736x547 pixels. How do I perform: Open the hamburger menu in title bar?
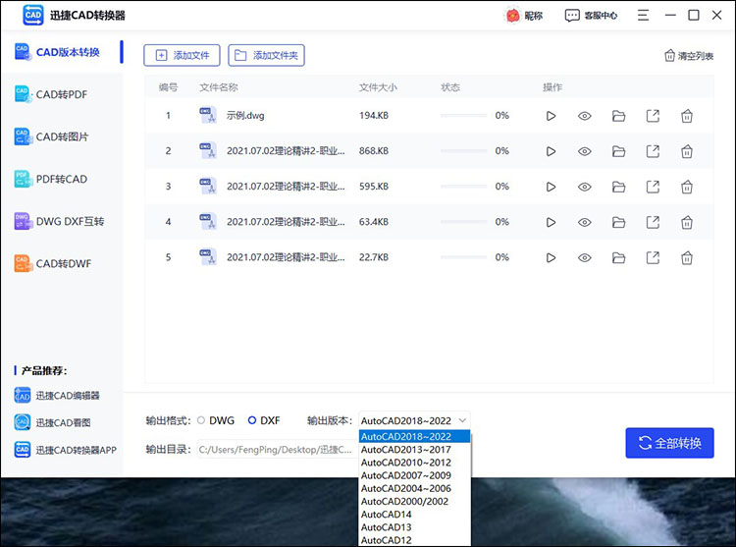[643, 16]
